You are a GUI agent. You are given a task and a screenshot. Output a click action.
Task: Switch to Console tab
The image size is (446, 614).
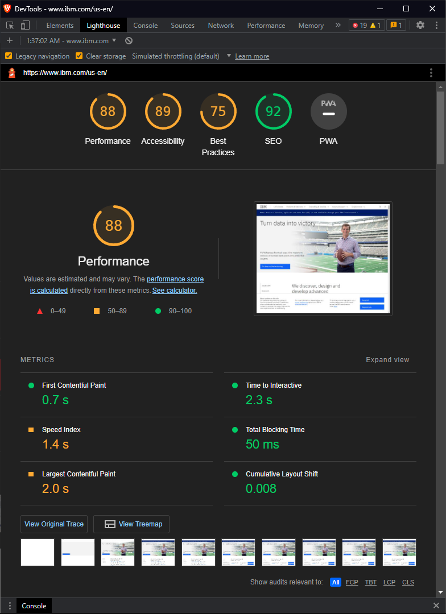point(146,26)
